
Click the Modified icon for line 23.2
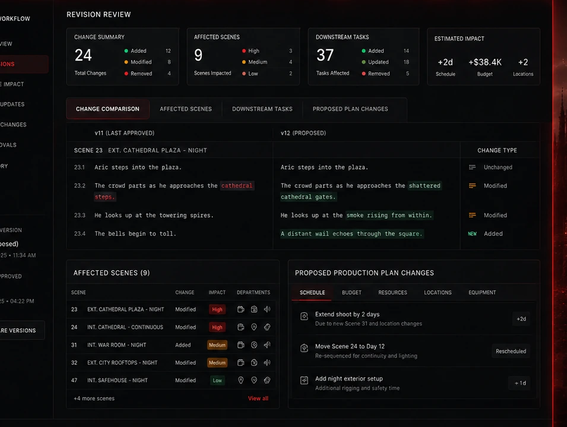472,185
